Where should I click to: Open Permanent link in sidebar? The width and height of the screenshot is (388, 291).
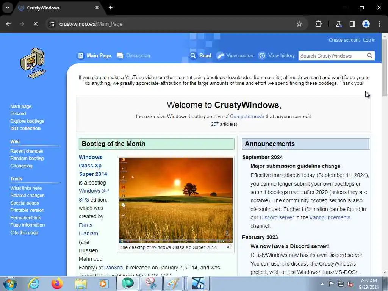pyautogui.click(x=25, y=218)
